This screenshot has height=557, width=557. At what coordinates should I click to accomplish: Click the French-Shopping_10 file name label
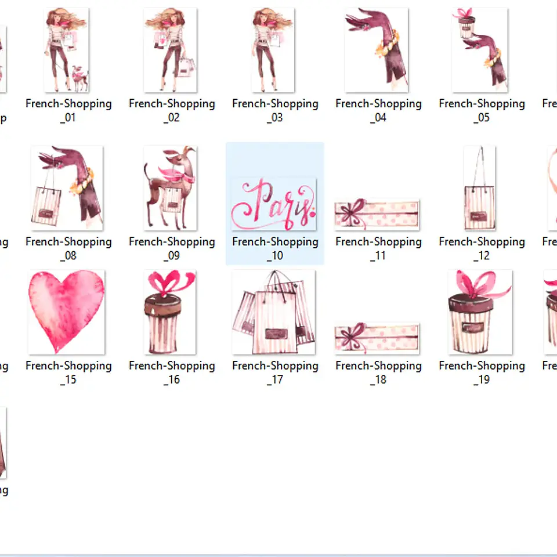[275, 248]
